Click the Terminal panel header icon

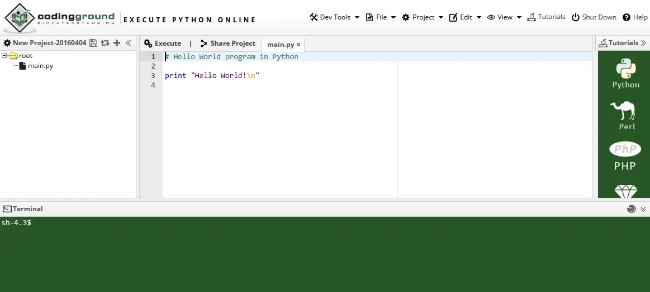coord(7,209)
